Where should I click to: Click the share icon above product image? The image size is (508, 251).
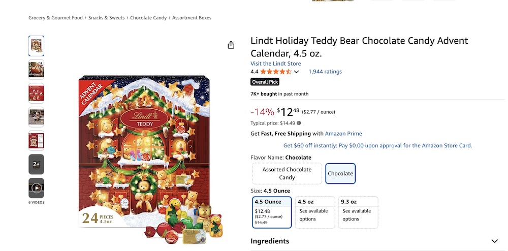(231, 45)
